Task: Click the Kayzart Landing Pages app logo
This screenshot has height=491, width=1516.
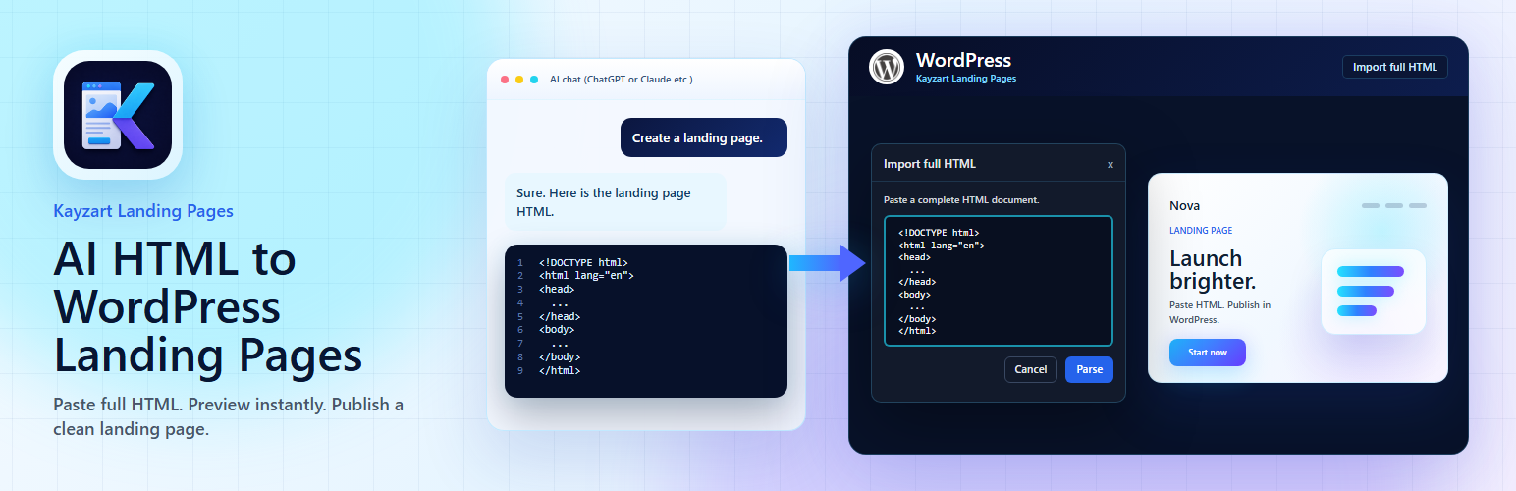Action: click(x=118, y=115)
